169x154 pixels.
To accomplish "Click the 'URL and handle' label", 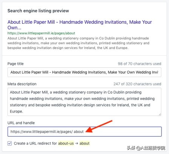I will [x=21, y=123].
